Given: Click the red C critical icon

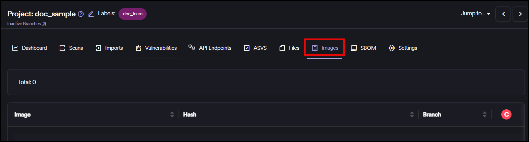Looking at the screenshot, I should pyautogui.click(x=506, y=115).
